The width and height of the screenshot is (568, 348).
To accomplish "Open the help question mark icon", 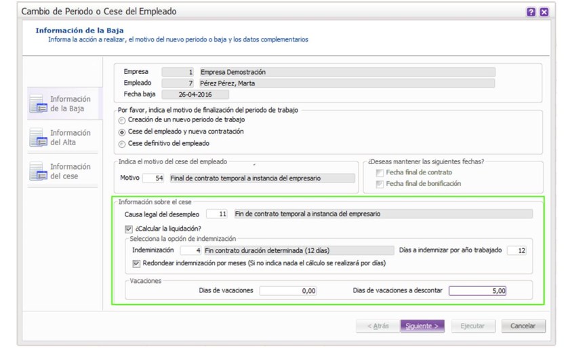I will (x=531, y=12).
